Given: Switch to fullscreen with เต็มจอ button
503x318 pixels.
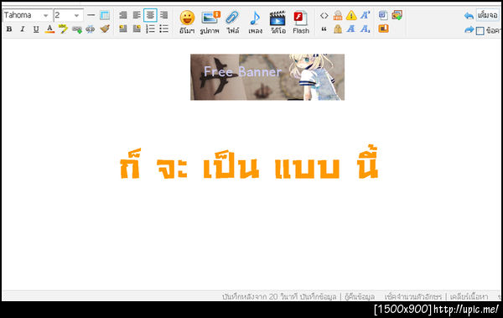Looking at the screenshot, I should pyautogui.click(x=488, y=15).
